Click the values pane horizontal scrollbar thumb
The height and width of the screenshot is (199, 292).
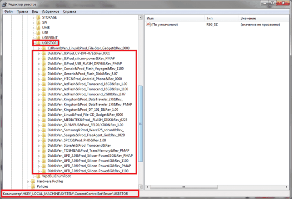(183, 187)
